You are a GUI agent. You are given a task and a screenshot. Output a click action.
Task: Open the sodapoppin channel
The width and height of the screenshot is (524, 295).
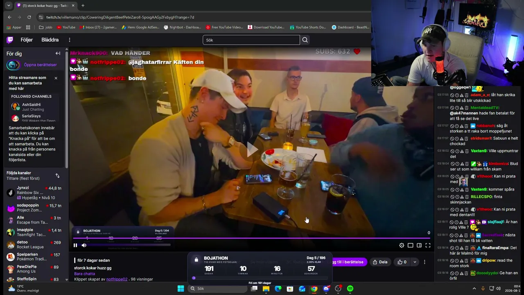click(x=34, y=208)
